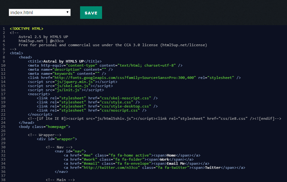287x182 pixels.
Task: Click the 'if lte IE 8' conditional comment line
Action: coord(154,119)
